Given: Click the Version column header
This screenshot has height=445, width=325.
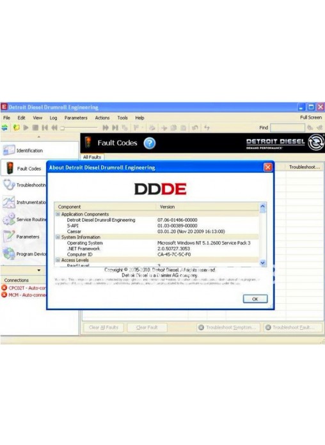Looking at the screenshot, I should point(207,207).
